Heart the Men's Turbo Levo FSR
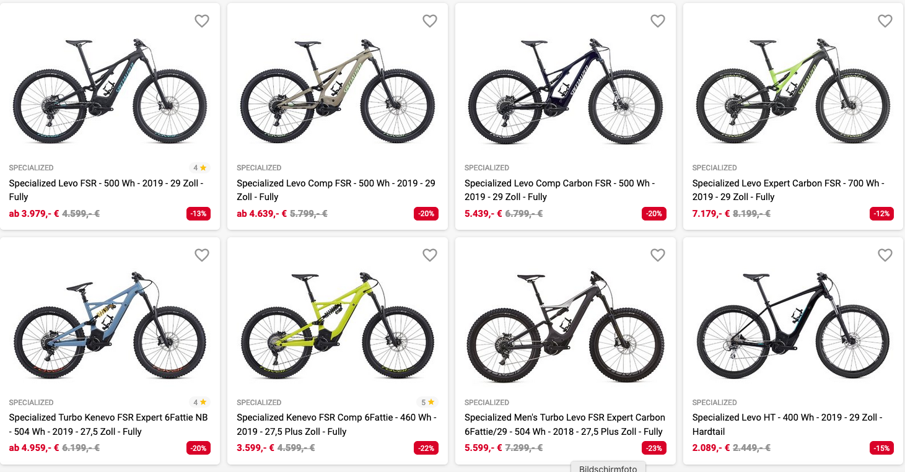Viewport: 905px width, 472px height. pyautogui.click(x=658, y=255)
